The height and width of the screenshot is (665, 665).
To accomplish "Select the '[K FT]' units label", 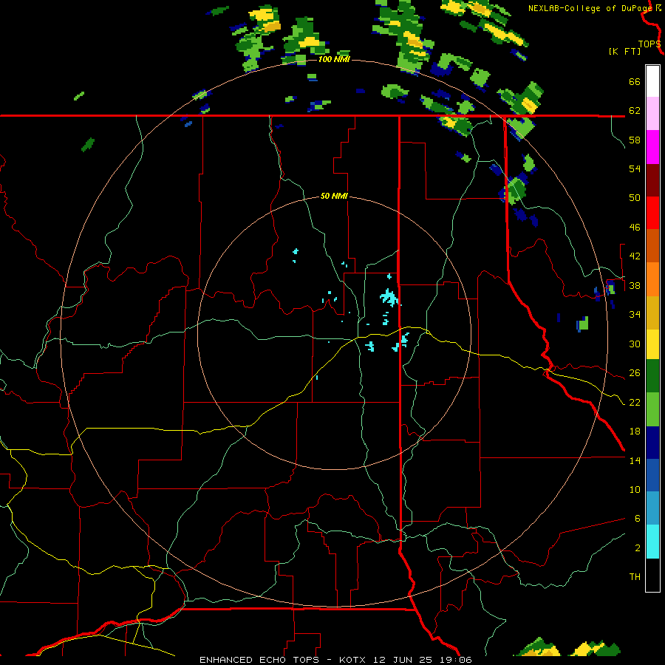I will 624,51.
